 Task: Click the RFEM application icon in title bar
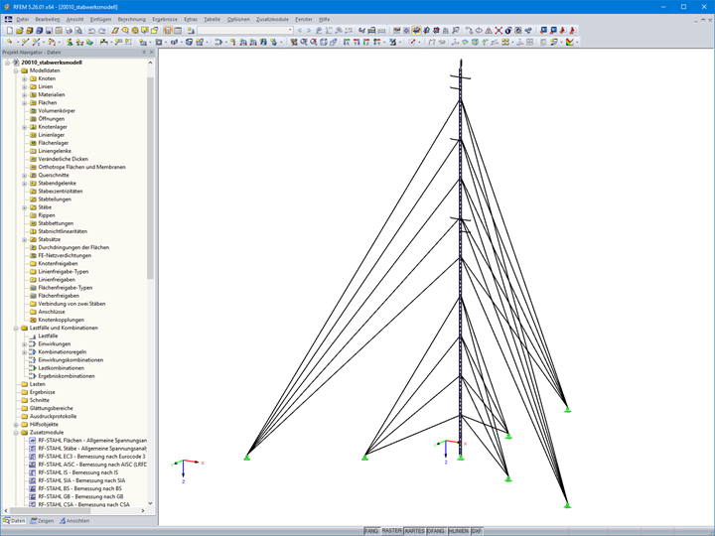tap(7, 7)
